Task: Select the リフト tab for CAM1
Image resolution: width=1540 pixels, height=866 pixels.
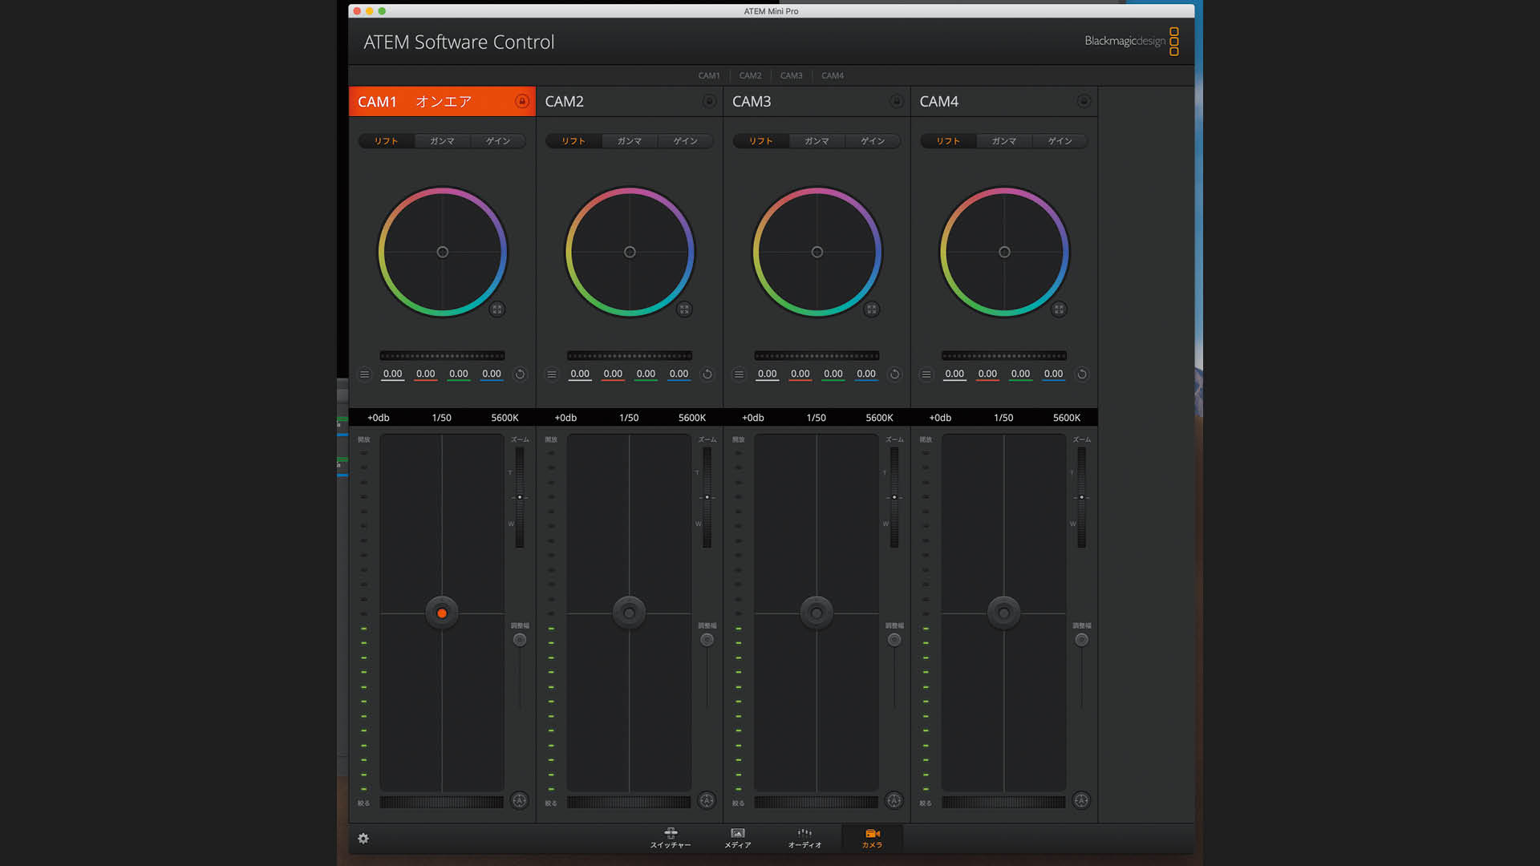Action: click(386, 141)
